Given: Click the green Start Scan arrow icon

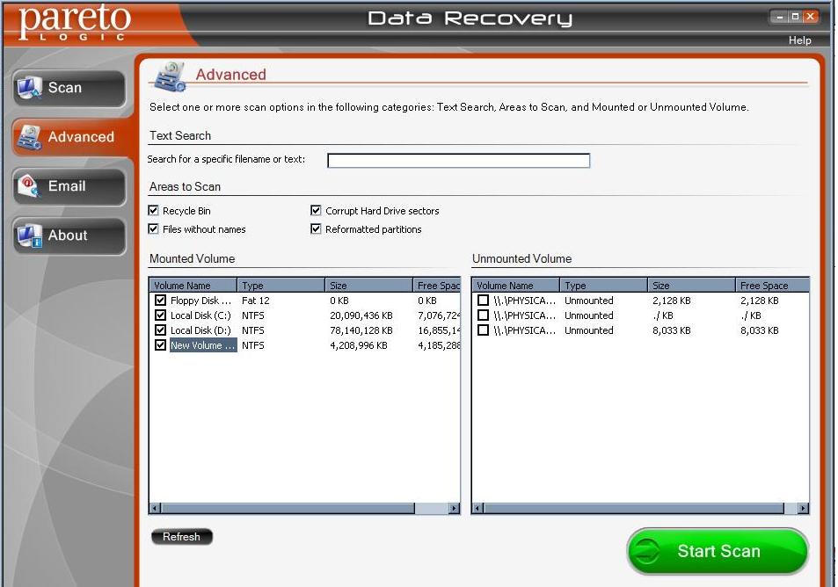Looking at the screenshot, I should (x=647, y=552).
